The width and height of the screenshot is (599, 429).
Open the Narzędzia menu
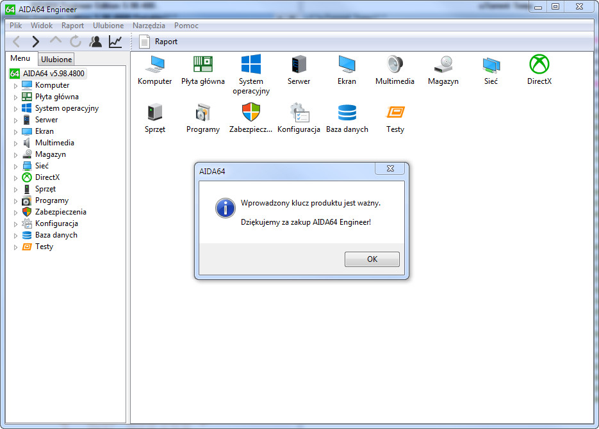pos(149,25)
